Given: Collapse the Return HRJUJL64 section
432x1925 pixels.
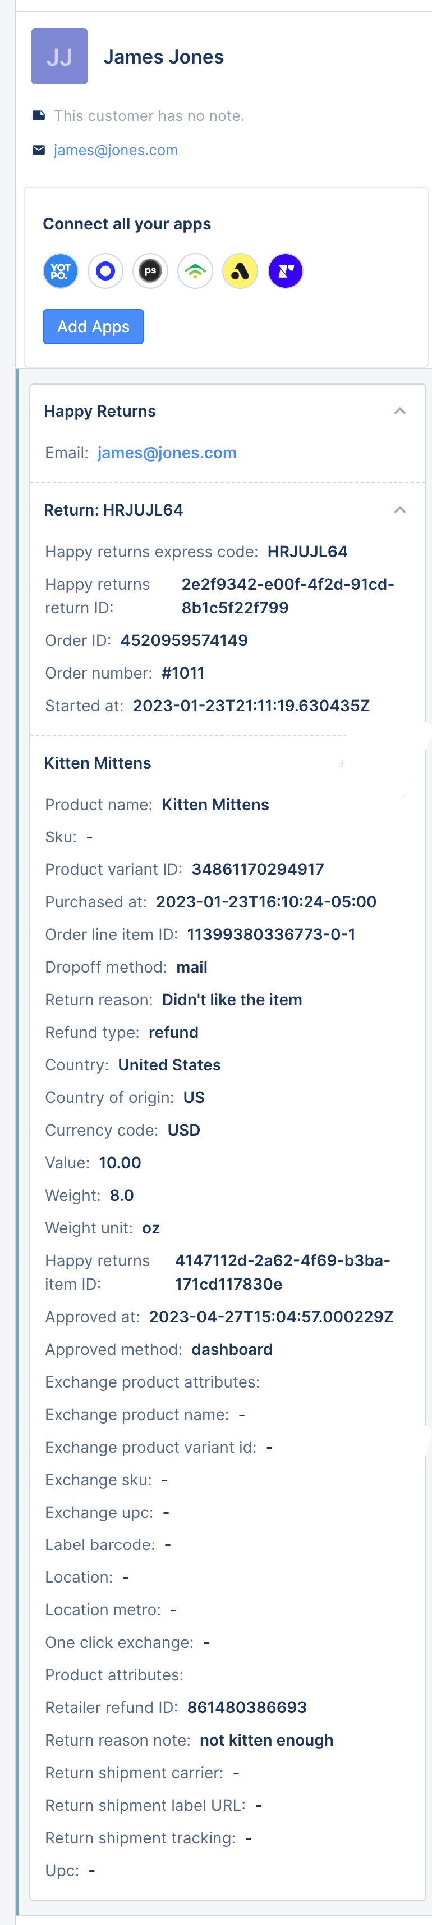Looking at the screenshot, I should 400,510.
